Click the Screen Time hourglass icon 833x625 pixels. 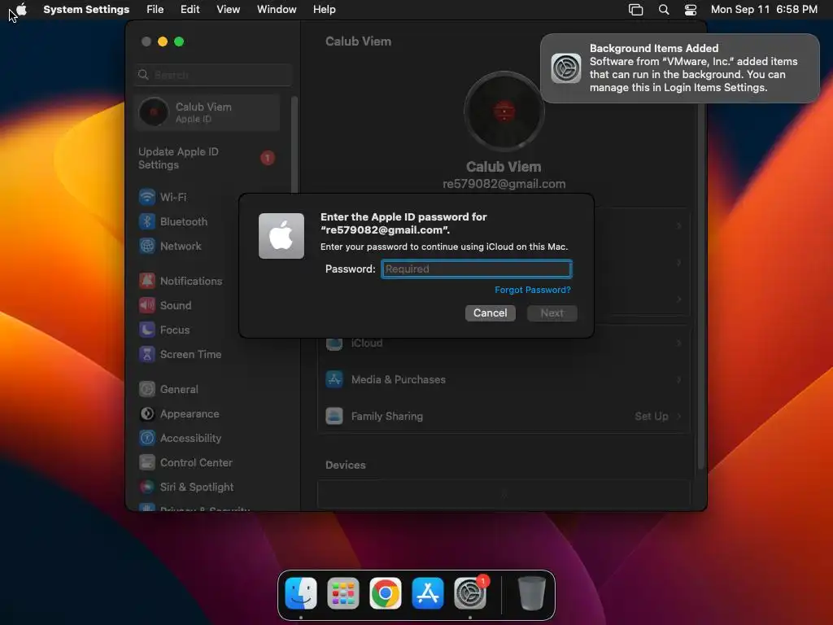[x=147, y=354]
